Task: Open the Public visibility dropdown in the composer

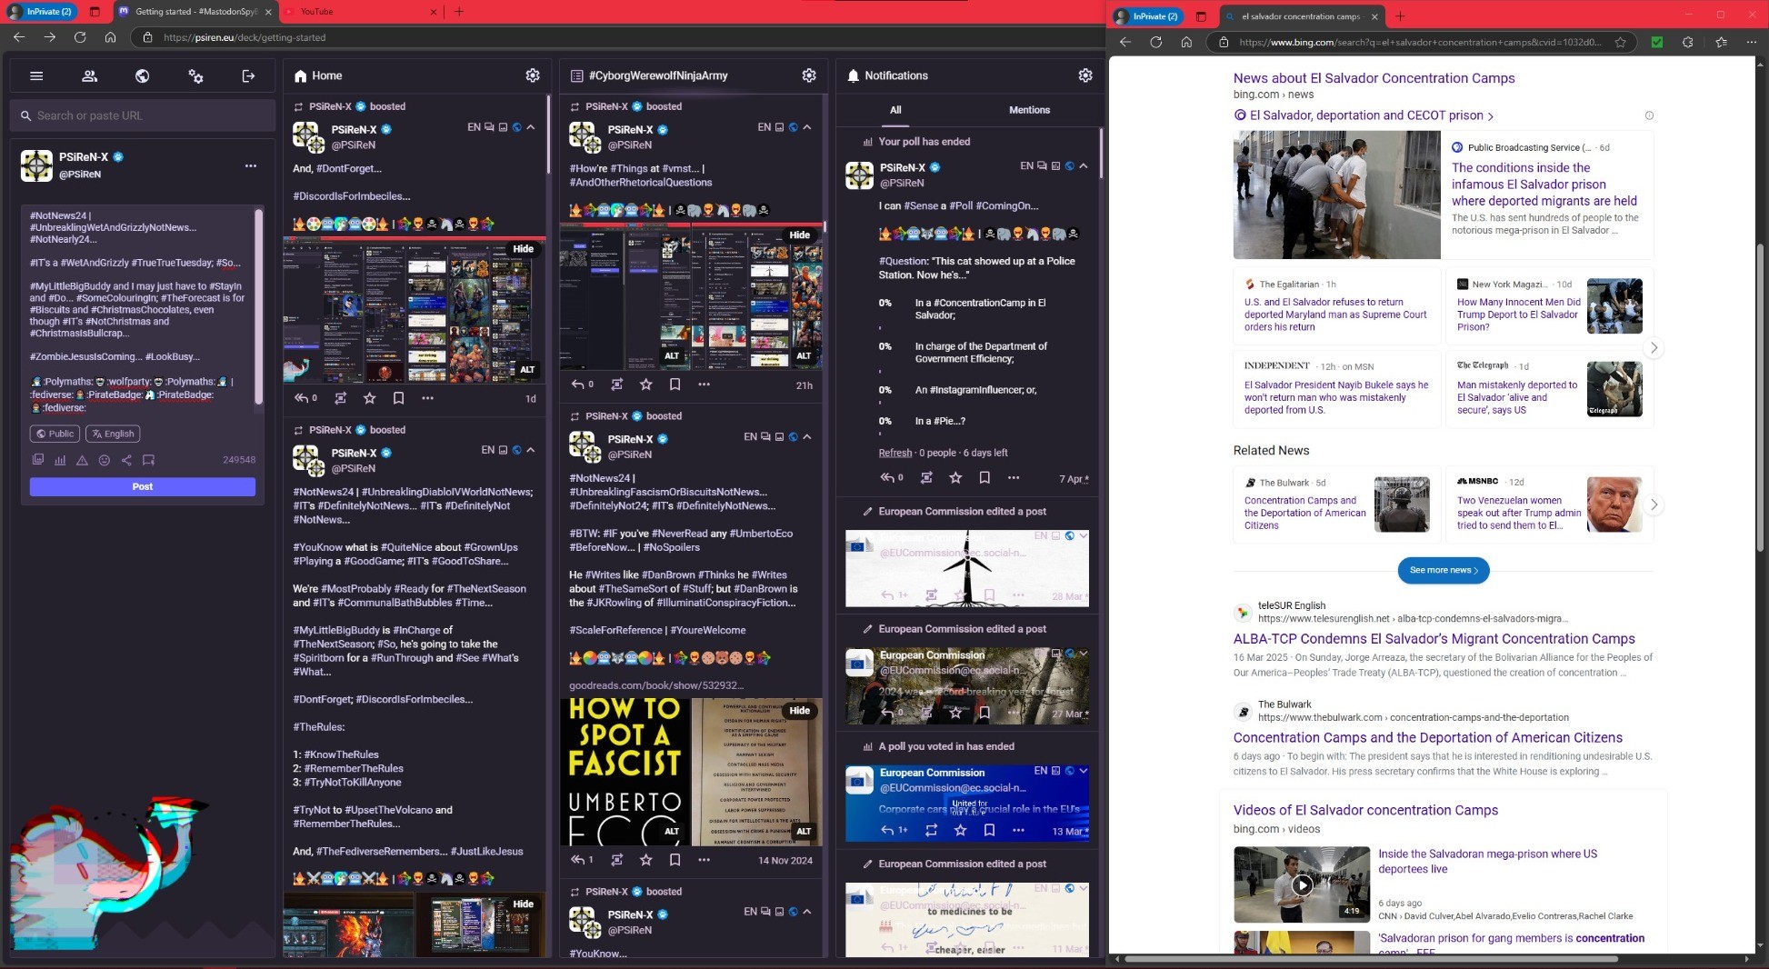Action: 55,434
